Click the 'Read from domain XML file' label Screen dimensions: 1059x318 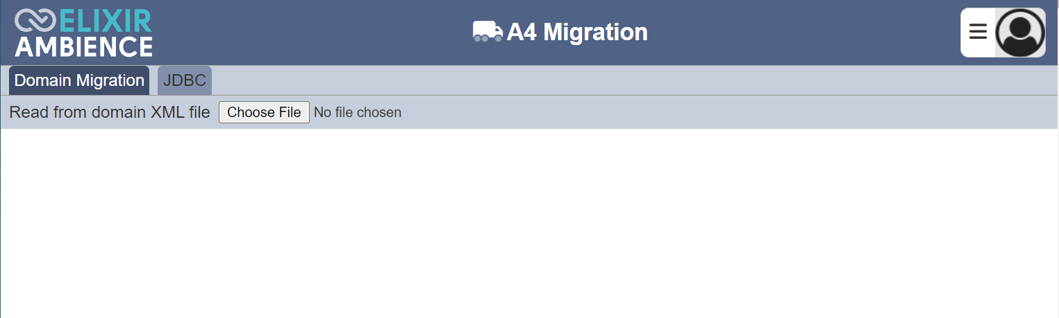110,112
